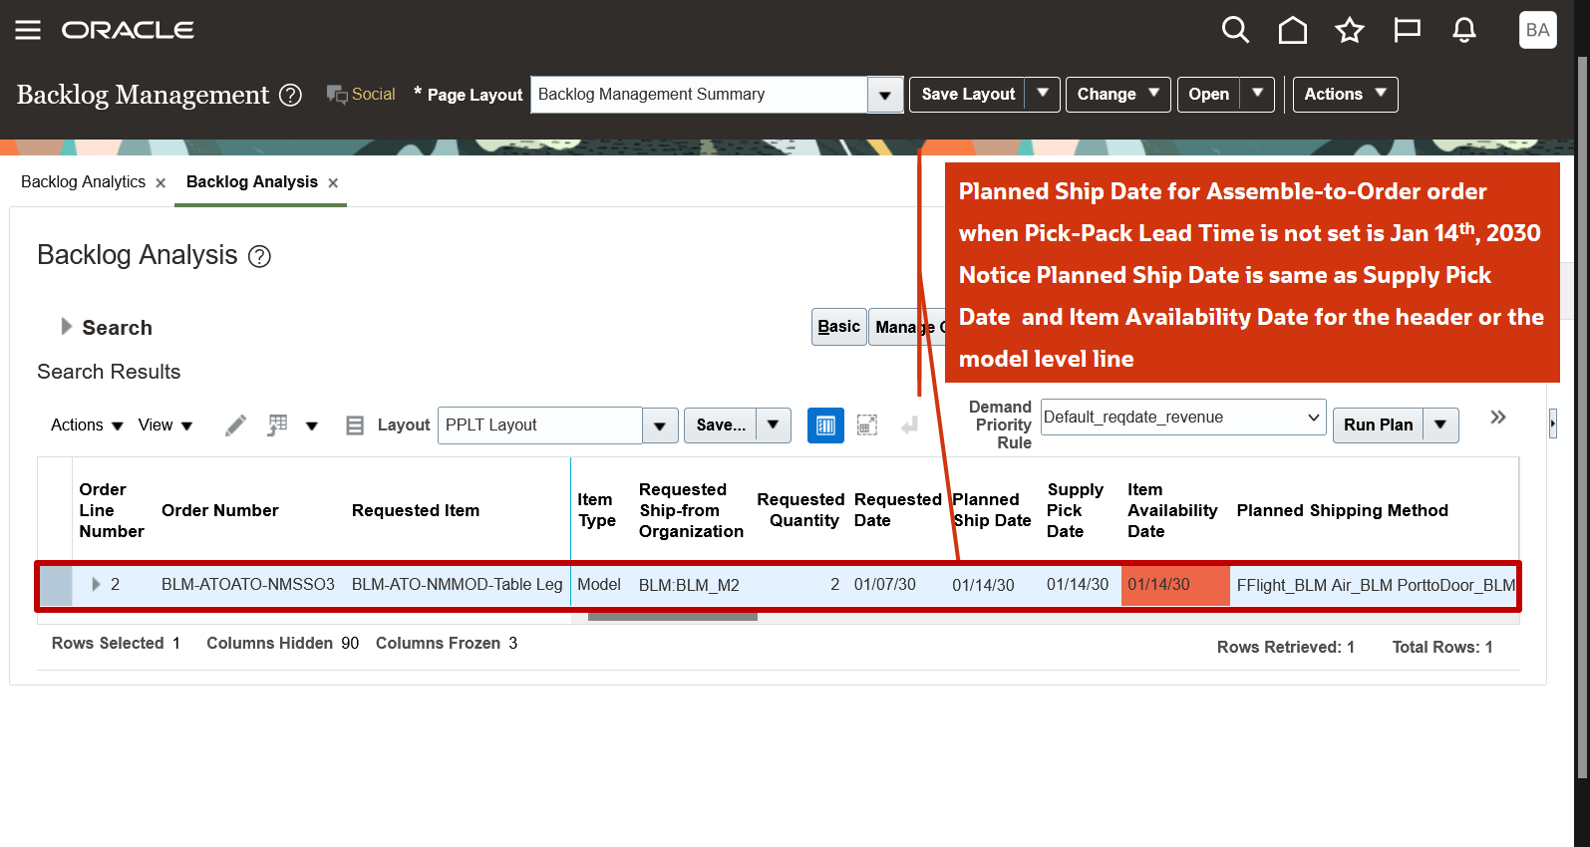Click the right panel splitter expand arrow
The height and width of the screenshot is (847, 1590).
1552,423
